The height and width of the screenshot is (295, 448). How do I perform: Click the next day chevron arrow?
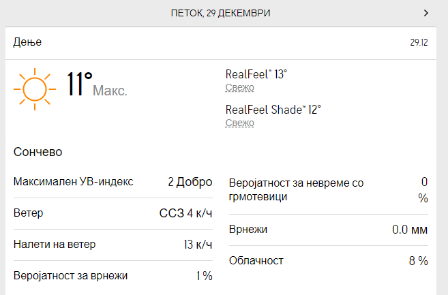click(x=426, y=13)
